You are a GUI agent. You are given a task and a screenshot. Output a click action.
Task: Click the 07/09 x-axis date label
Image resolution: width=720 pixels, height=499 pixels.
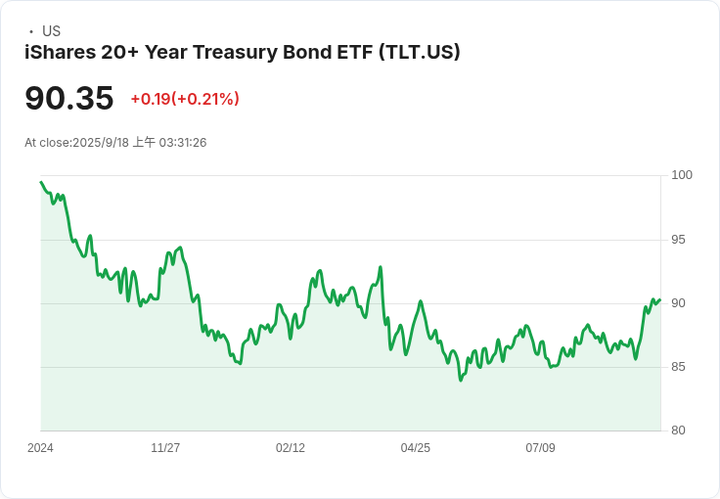click(540, 447)
